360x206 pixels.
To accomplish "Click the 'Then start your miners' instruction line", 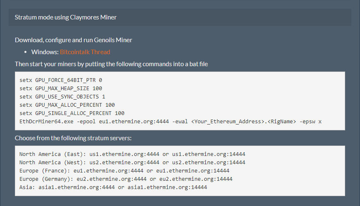I will (x=111, y=64).
